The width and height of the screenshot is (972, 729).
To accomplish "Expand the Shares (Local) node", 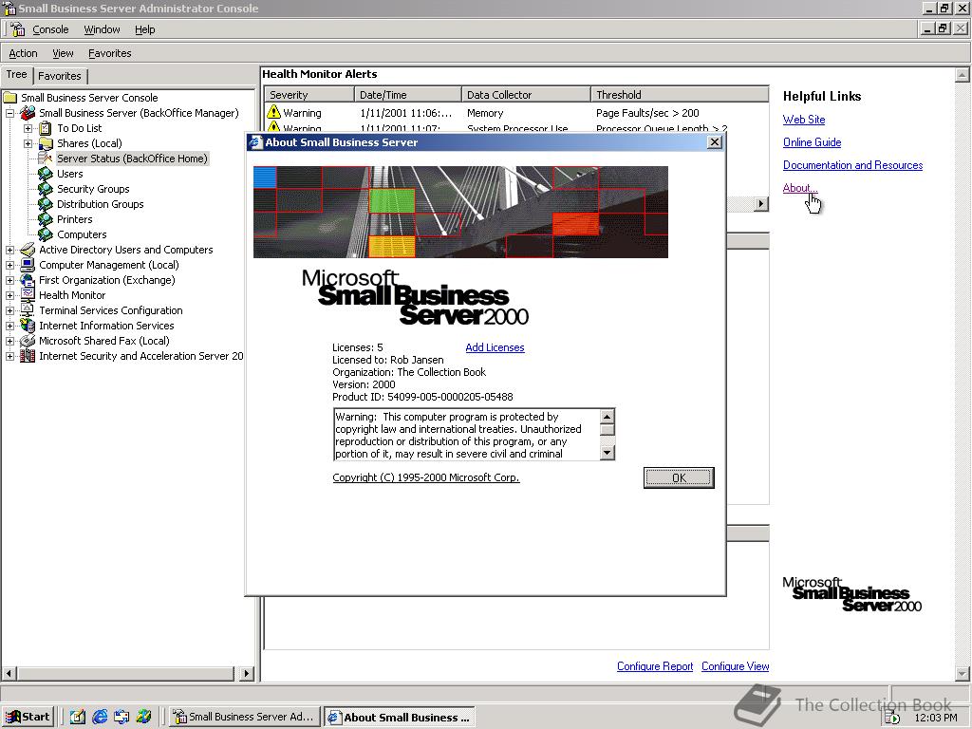I will coord(28,143).
